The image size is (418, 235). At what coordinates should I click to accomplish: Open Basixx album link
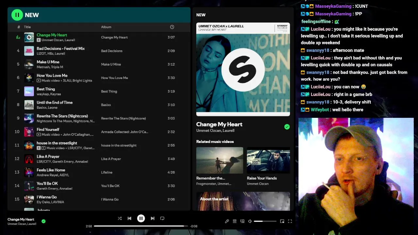[106, 105]
